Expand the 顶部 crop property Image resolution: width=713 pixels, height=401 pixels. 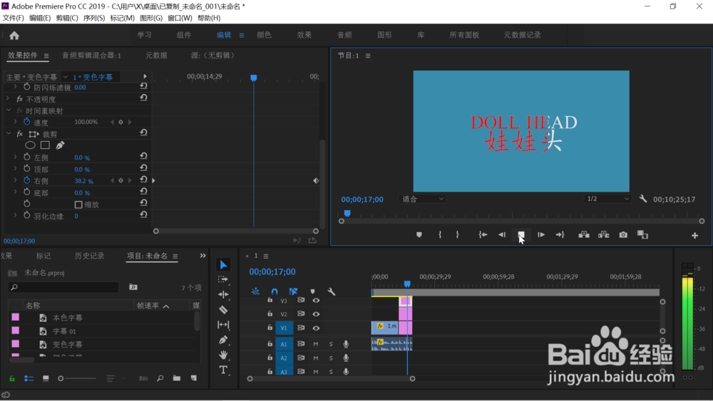click(15, 169)
